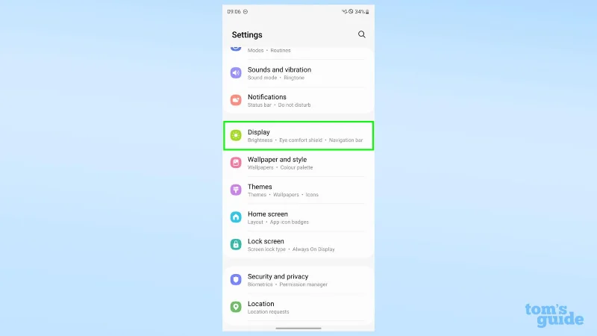
Task: Tap the green Location pin icon
Action: pos(236,307)
